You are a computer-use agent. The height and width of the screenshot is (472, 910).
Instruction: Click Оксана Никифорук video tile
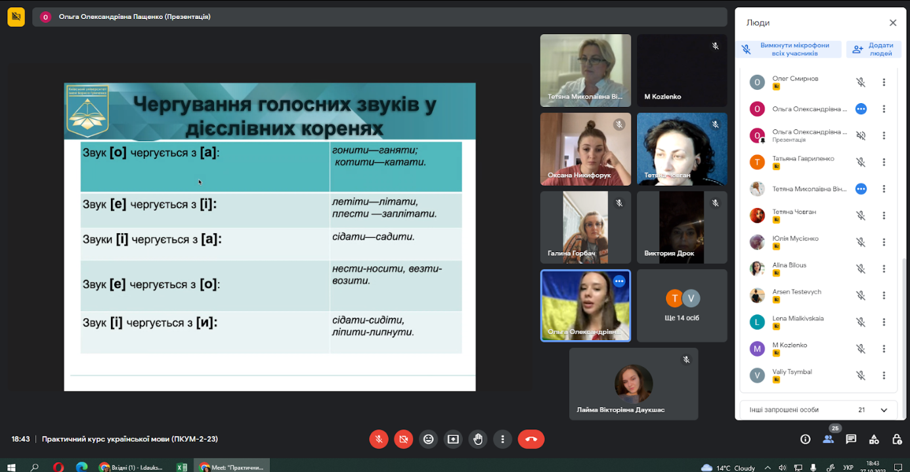585,149
